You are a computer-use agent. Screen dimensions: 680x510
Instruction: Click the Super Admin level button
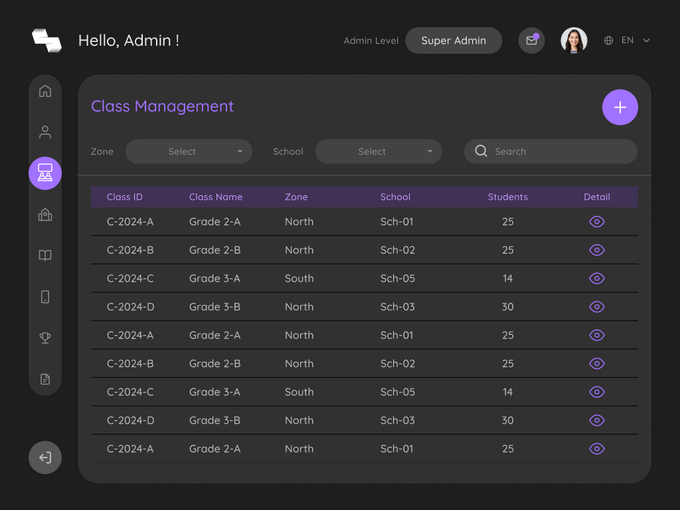(x=454, y=41)
